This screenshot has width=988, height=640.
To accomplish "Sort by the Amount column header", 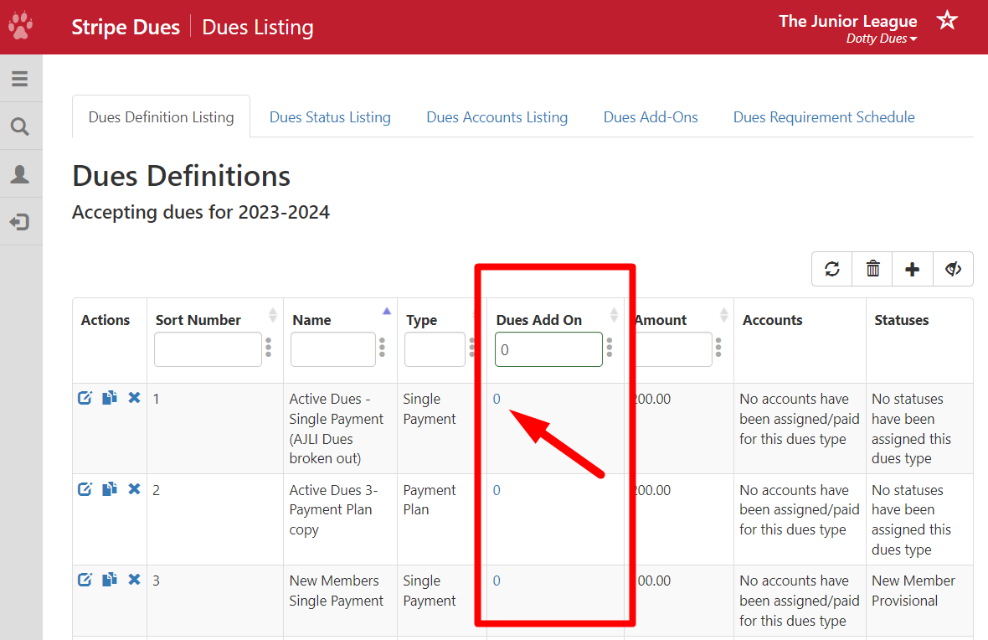I will (x=661, y=320).
